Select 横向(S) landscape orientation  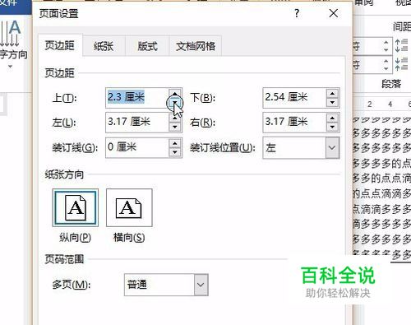(129, 207)
